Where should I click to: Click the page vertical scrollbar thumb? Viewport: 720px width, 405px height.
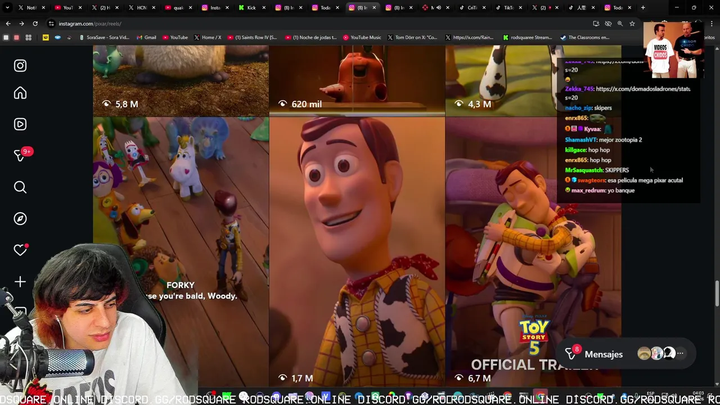pos(717,293)
